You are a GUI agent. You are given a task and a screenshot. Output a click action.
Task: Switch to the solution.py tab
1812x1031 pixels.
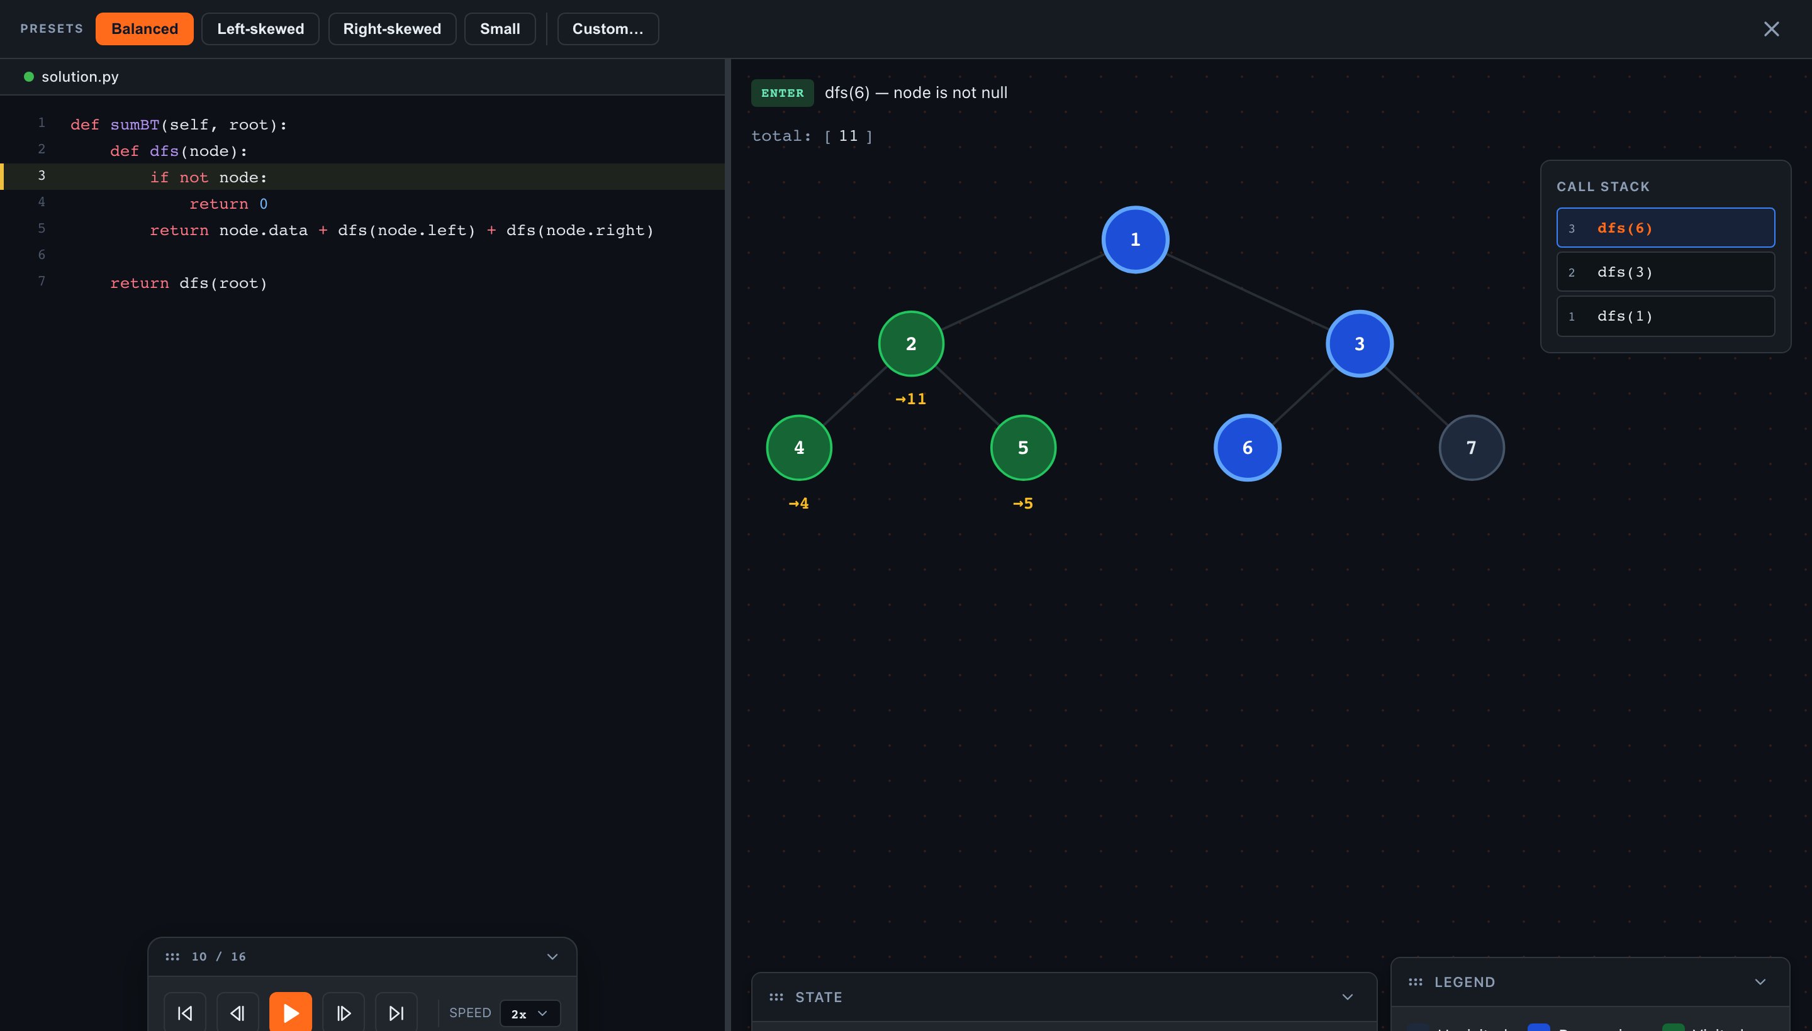click(x=80, y=77)
